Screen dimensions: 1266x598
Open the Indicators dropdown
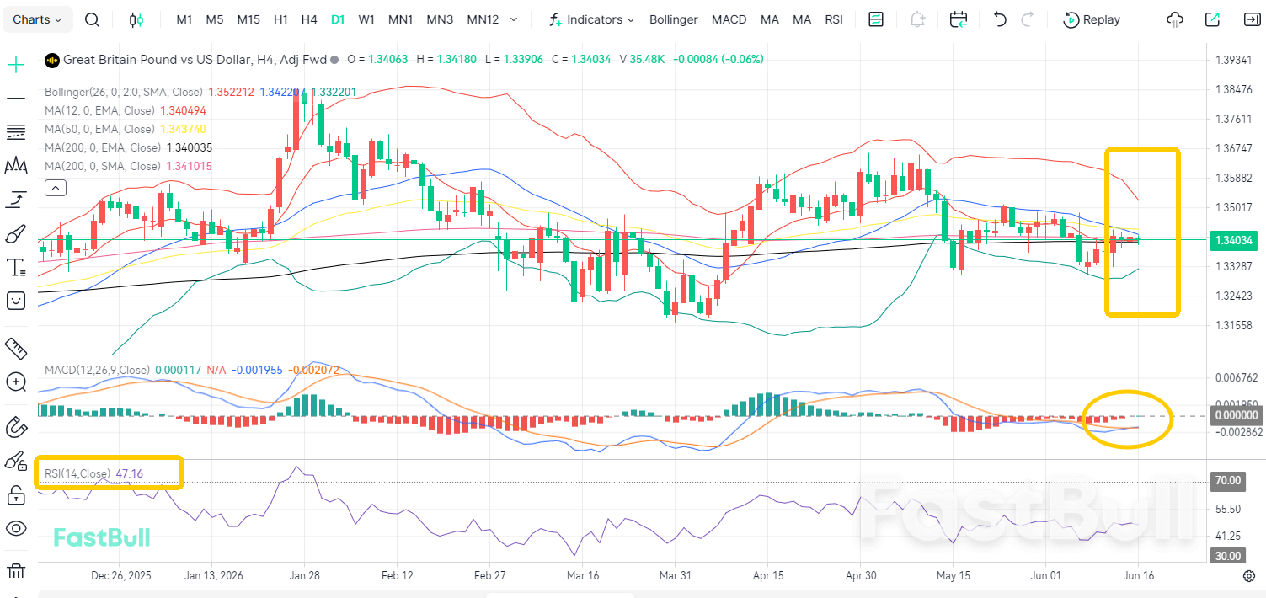[x=591, y=19]
